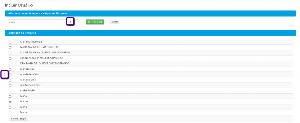The height and width of the screenshot is (123, 300).
Task: Select the AnaMariadaCruz radio option
Action: pos(10,75)
